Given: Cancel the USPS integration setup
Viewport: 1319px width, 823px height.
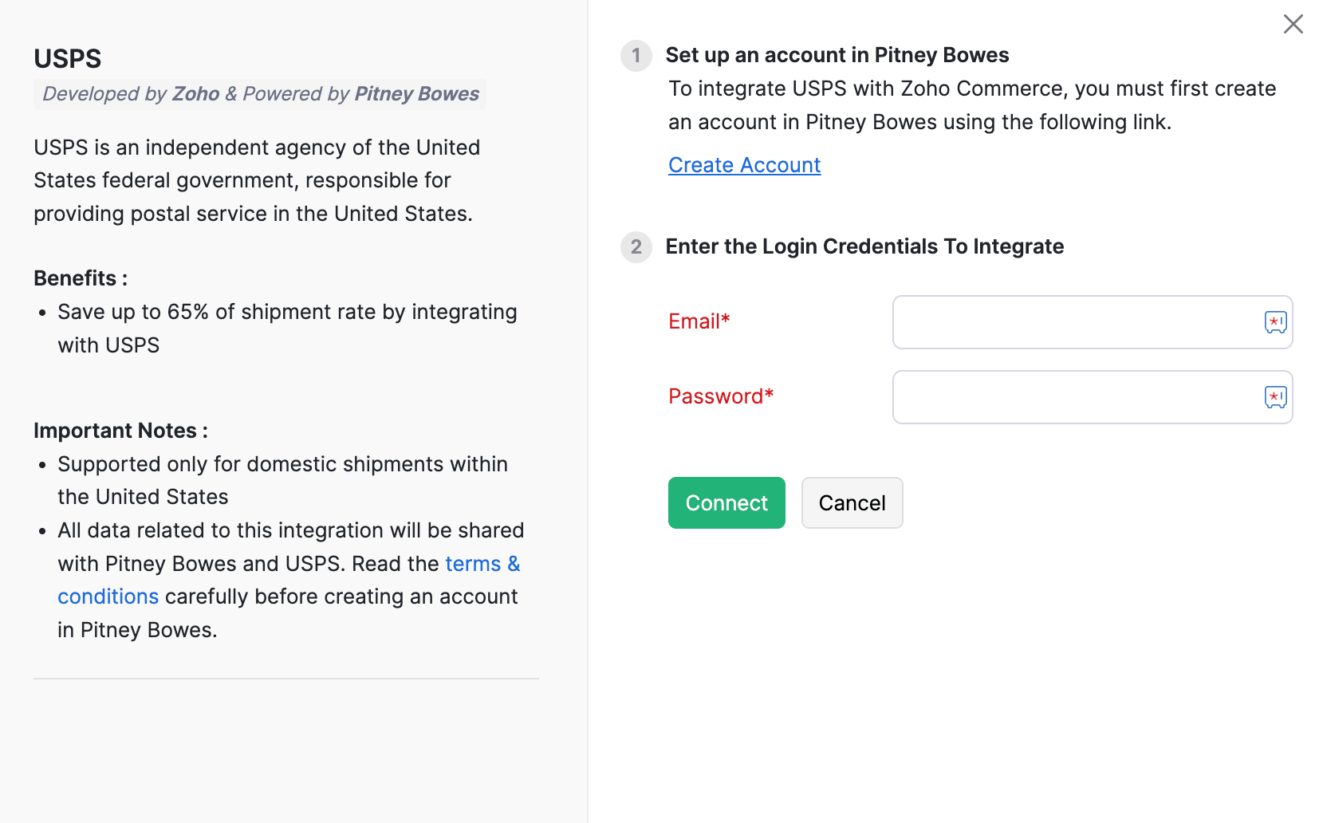Looking at the screenshot, I should click(852, 502).
